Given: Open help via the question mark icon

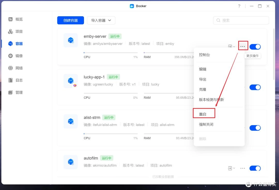Looking at the screenshot, I should (x=239, y=6).
